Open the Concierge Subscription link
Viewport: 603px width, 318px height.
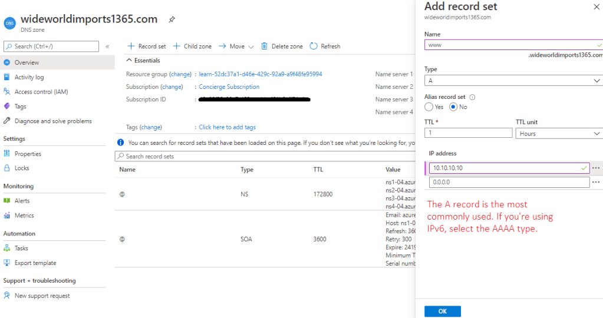click(229, 87)
